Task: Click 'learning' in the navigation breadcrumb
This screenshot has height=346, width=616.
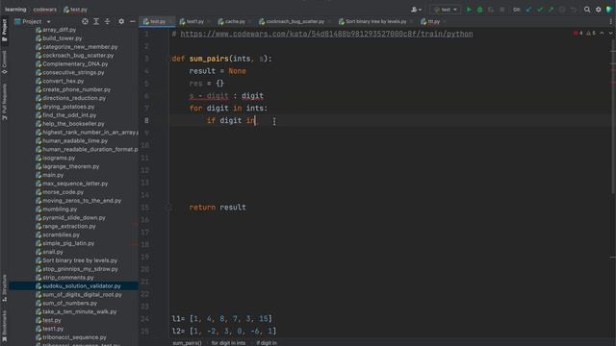Action: (15, 10)
